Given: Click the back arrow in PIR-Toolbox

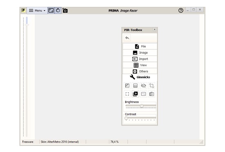Looking at the screenshot, I should click(x=127, y=38).
